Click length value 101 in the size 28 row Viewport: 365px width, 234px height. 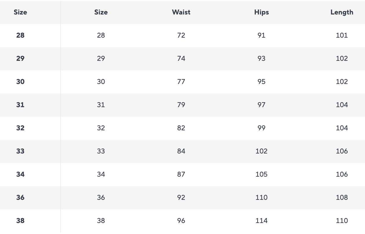coord(342,35)
